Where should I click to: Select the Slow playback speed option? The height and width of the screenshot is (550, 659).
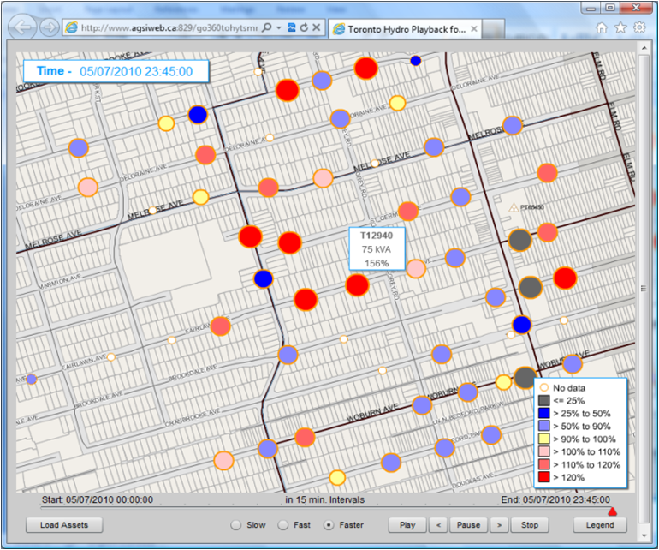(235, 525)
